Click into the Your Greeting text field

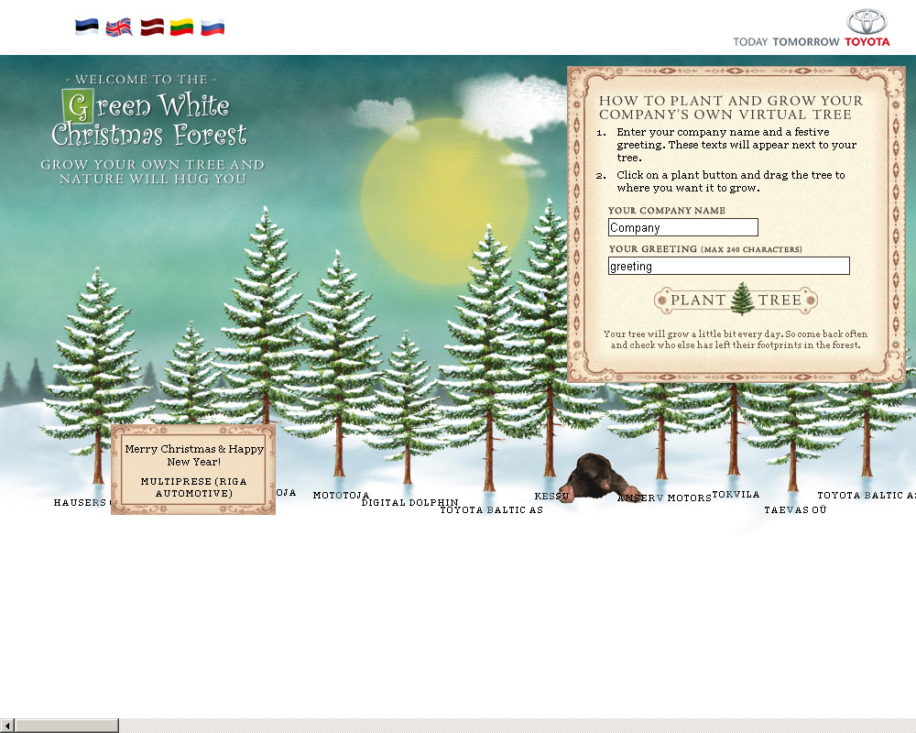point(728,266)
